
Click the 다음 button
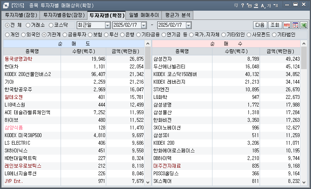260,25
